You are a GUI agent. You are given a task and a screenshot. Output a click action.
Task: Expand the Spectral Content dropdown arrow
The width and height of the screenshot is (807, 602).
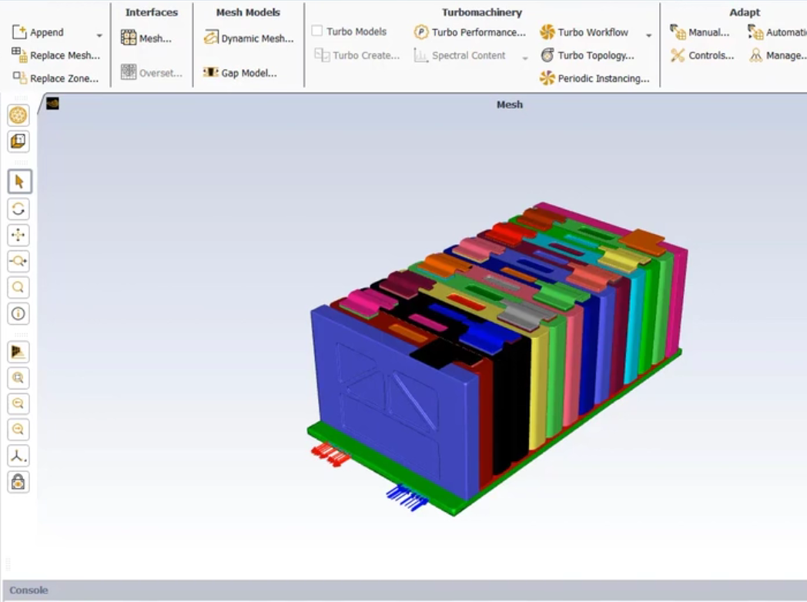(x=525, y=59)
